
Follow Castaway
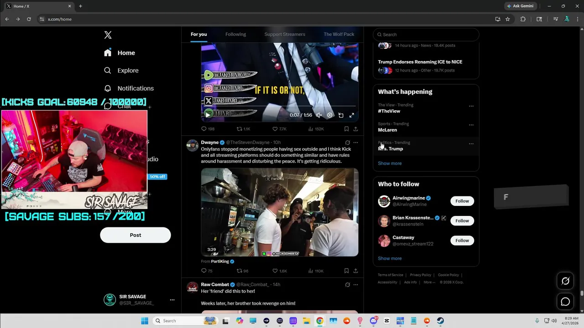462,241
